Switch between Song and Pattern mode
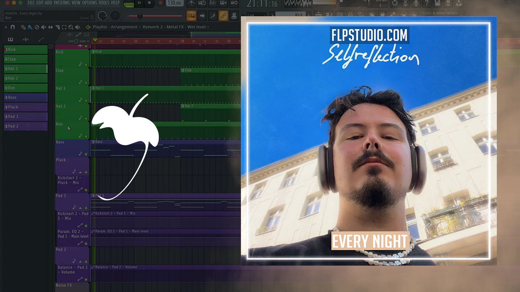 tap(129, 4)
